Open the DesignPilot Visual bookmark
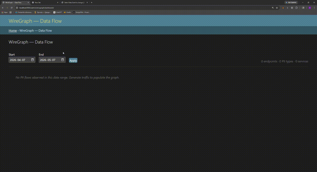Viewport: 317px width, 172px height. 81,12
